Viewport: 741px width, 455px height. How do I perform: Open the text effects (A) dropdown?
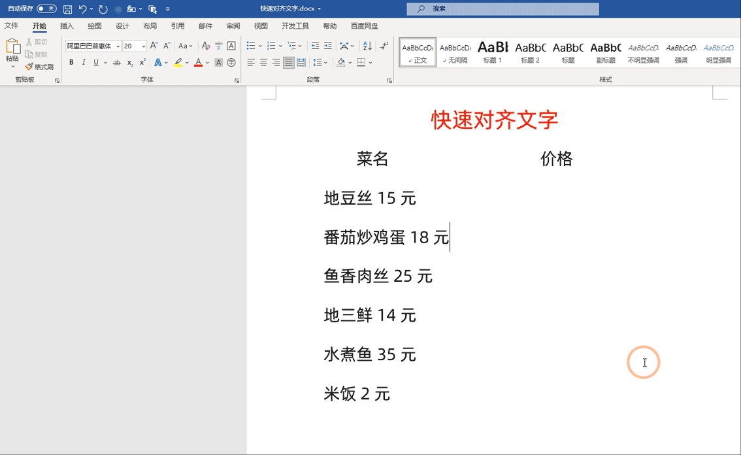tap(167, 63)
